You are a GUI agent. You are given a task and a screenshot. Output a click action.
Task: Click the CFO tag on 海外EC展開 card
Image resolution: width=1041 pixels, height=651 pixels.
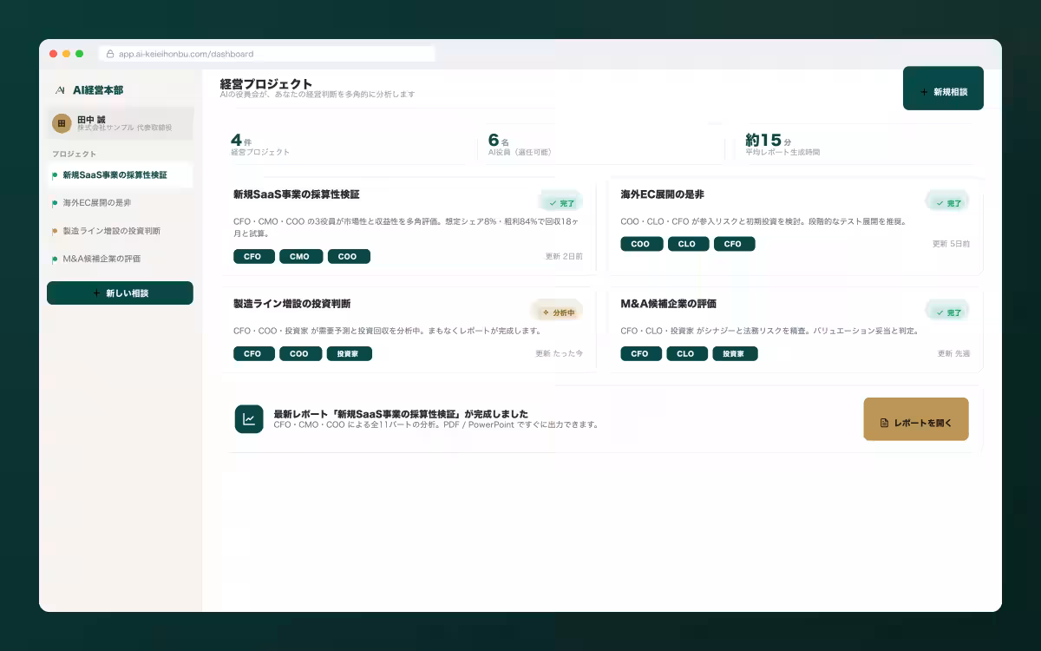734,244
